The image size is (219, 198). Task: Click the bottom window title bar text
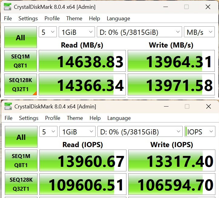pyautogui.click(x=55, y=106)
